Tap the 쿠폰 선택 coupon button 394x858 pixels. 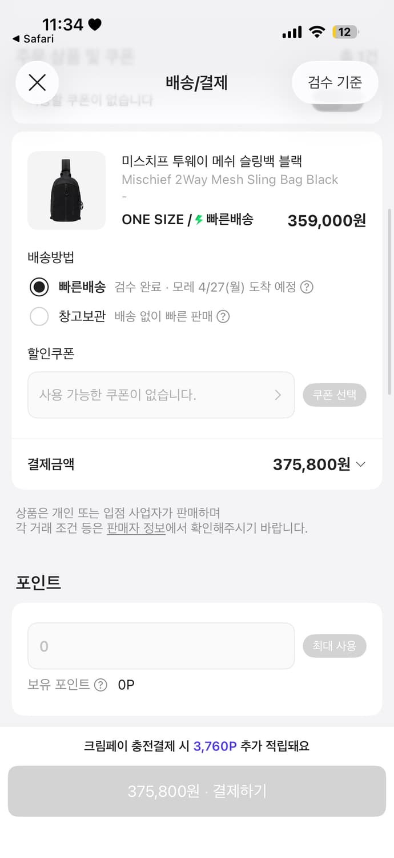click(x=335, y=395)
